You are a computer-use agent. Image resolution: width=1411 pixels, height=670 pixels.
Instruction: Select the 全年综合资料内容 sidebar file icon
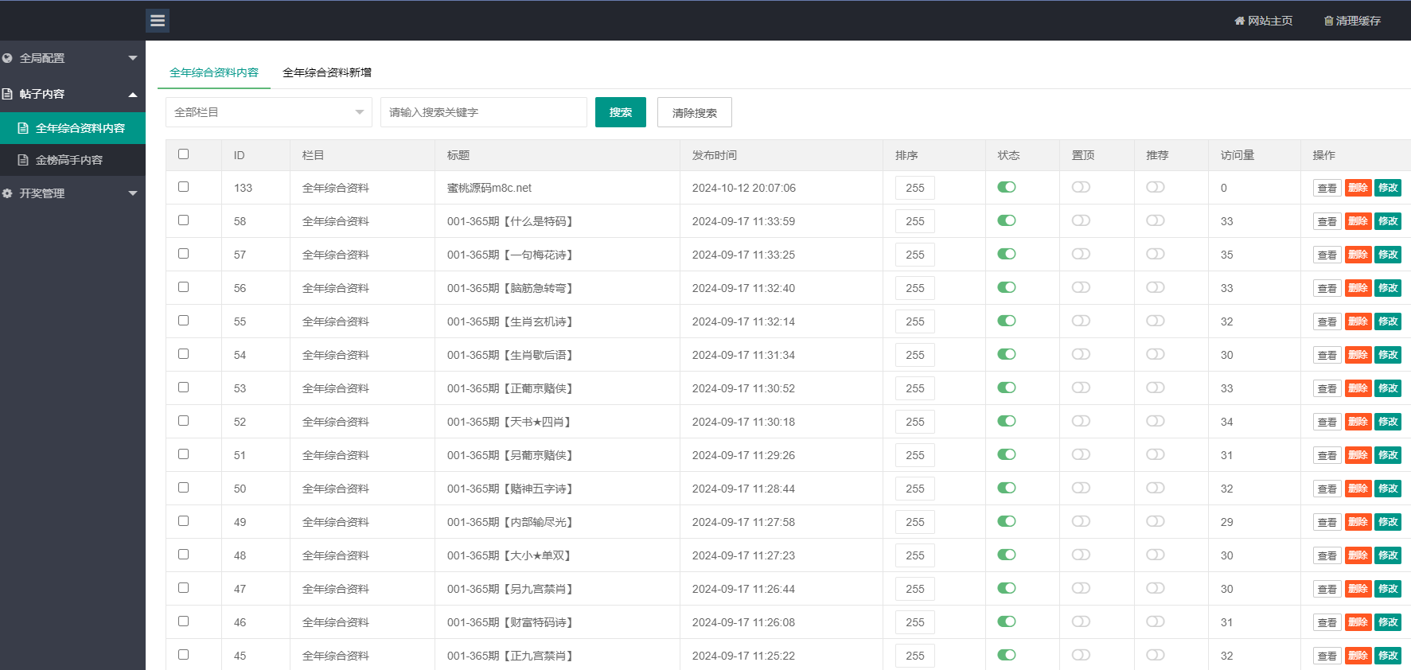(x=23, y=128)
